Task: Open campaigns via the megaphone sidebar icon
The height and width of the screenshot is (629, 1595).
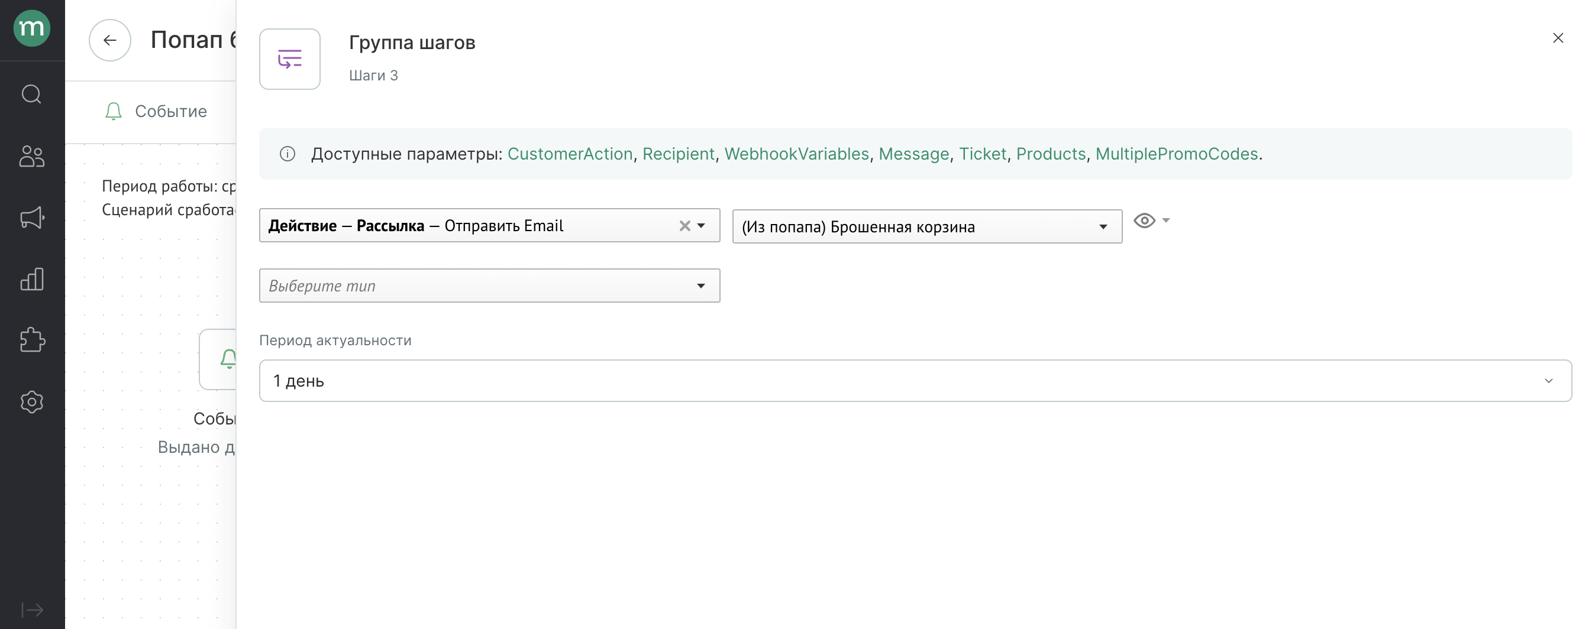Action: coord(32,217)
